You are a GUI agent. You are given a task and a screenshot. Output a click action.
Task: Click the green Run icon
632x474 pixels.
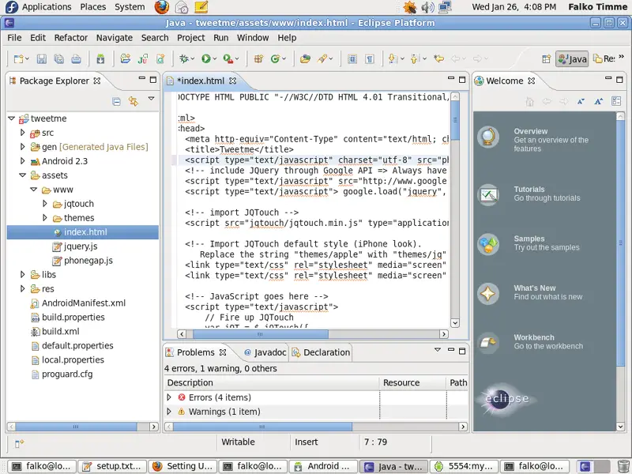click(206, 58)
